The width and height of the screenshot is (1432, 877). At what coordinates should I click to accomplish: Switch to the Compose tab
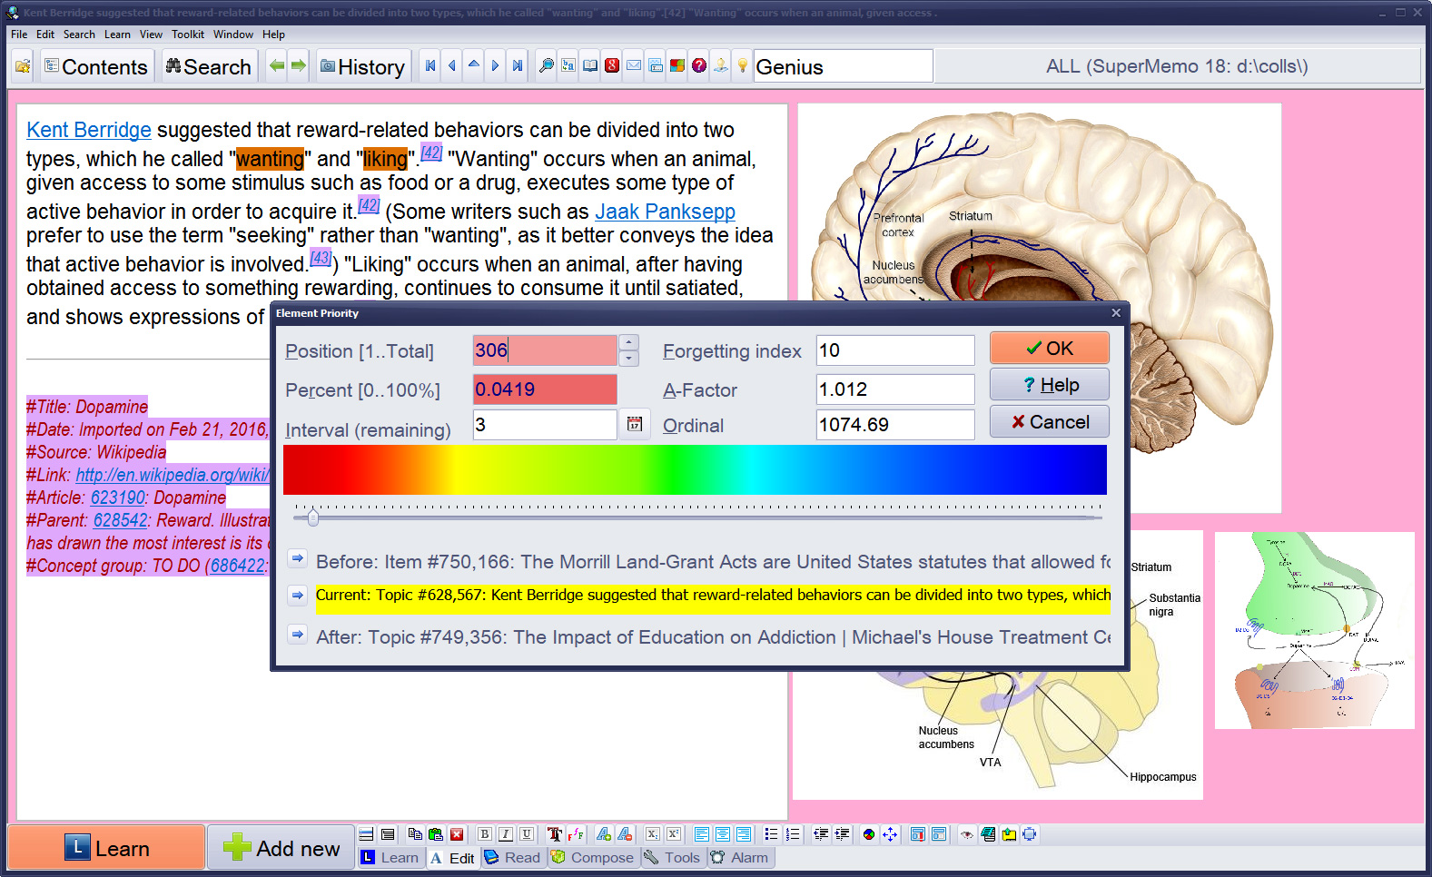click(593, 858)
